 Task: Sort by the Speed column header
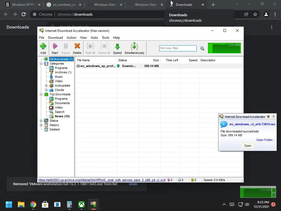point(189,60)
